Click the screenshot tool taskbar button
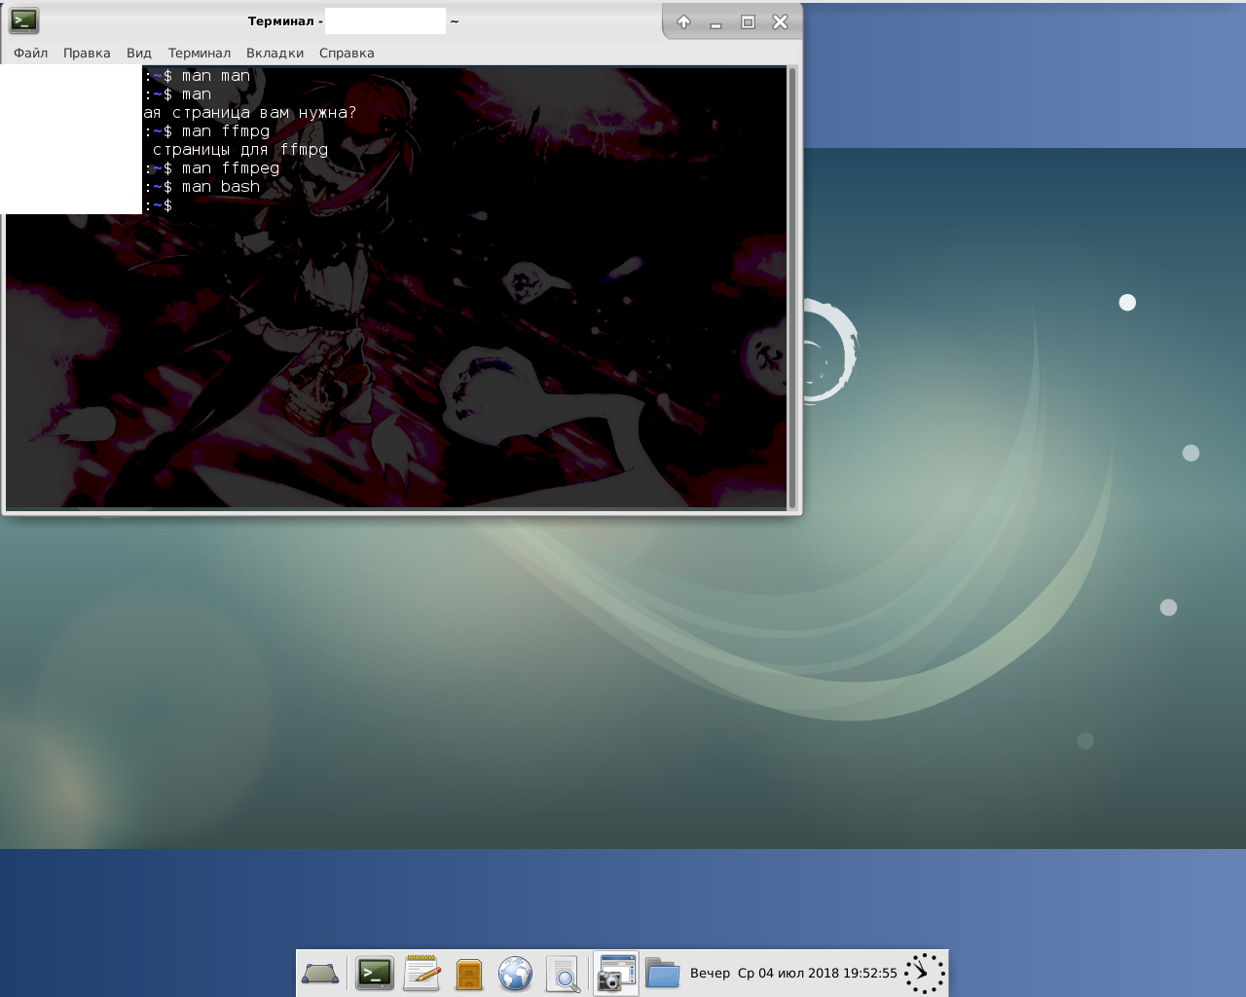 click(x=616, y=973)
